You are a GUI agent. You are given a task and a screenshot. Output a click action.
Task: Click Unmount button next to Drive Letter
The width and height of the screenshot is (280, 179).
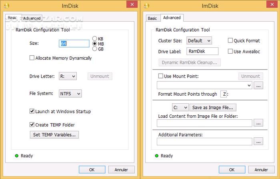pyautogui.click(x=100, y=76)
